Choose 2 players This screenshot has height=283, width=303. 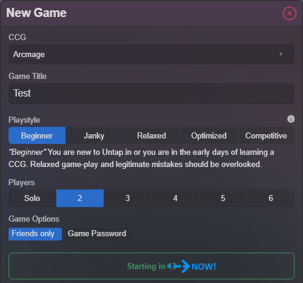(x=80, y=198)
